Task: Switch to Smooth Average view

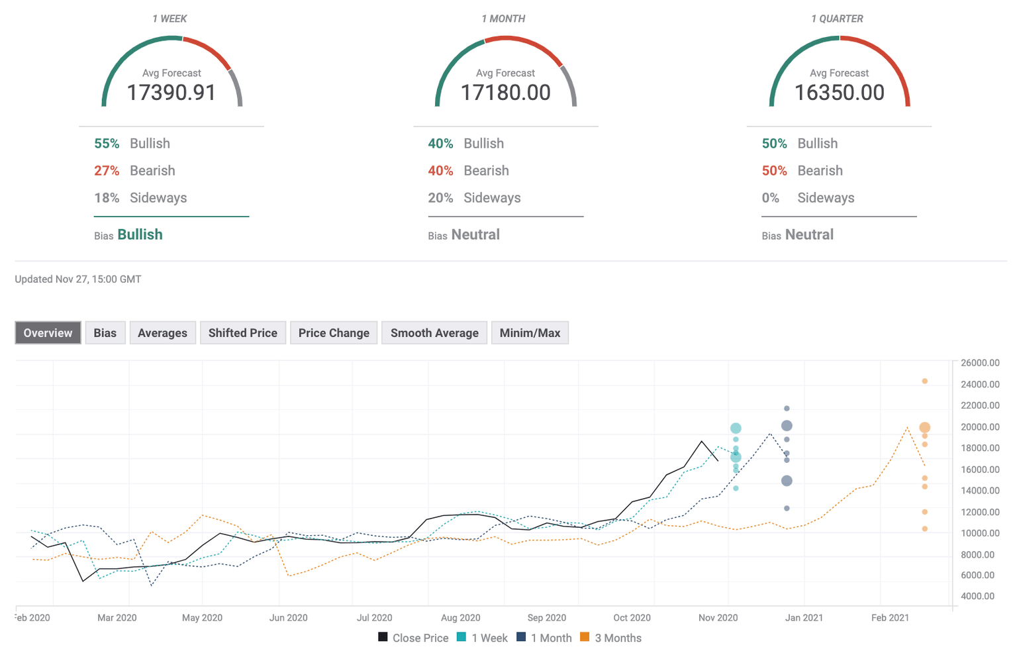Action: 434,332
